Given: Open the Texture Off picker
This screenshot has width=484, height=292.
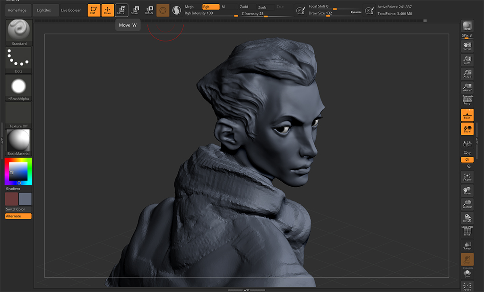Looking at the screenshot, I should [x=18, y=115].
